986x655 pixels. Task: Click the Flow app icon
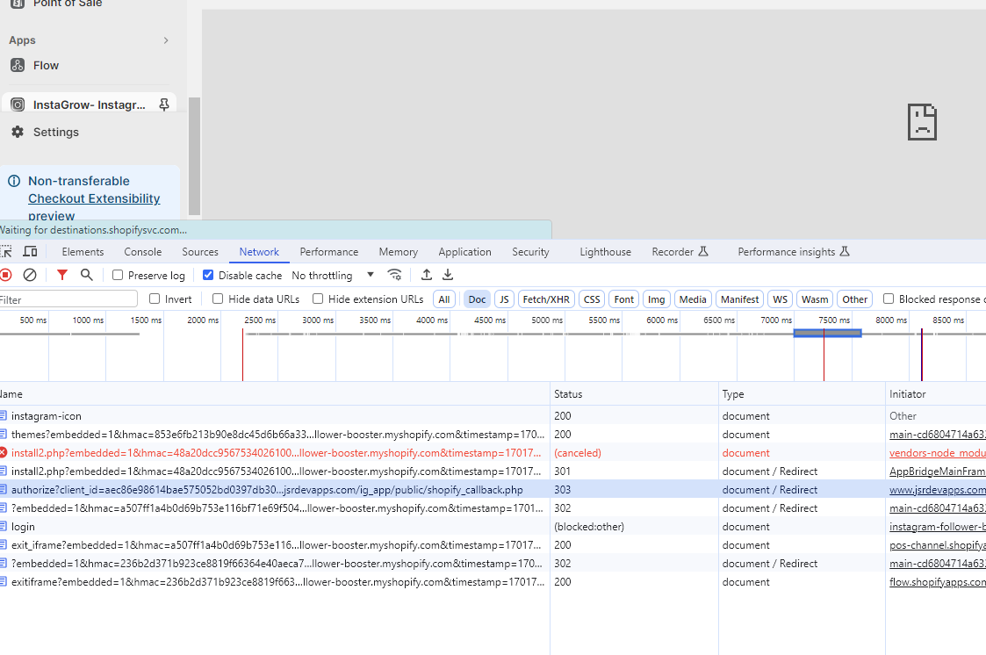pos(18,65)
